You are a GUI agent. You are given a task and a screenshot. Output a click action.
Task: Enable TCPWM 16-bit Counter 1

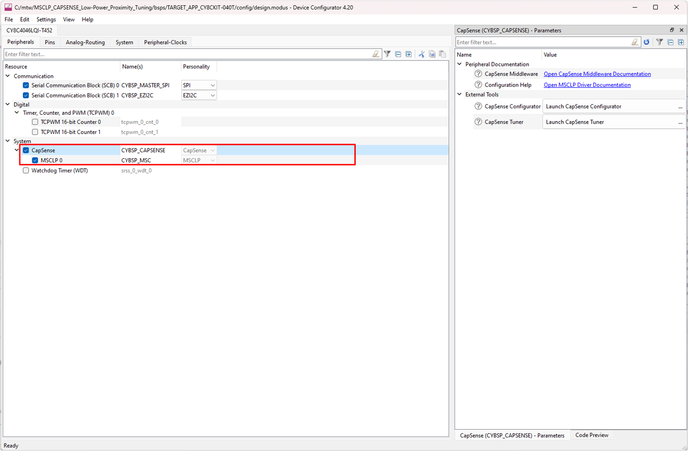tap(35, 132)
